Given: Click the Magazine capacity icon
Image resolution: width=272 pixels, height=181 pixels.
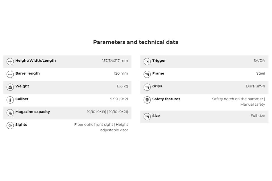Looking at the screenshot, I should pos(10,113).
